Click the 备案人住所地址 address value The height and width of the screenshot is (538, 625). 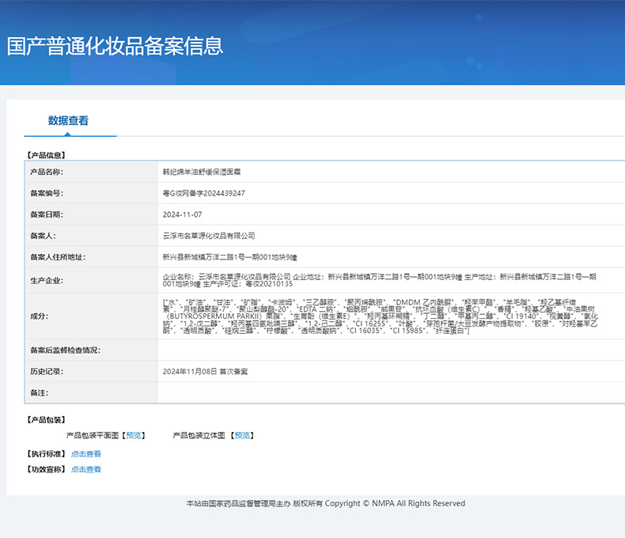(x=229, y=257)
